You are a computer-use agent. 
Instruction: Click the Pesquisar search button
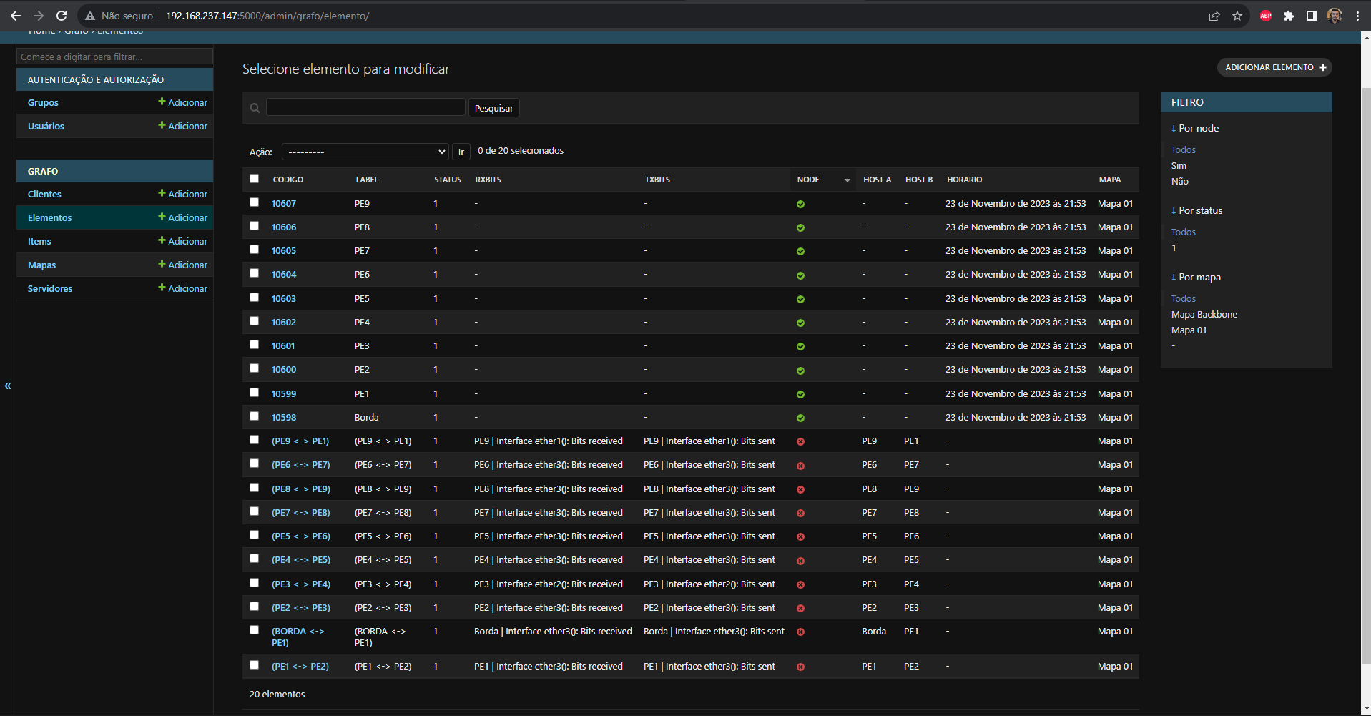pyautogui.click(x=493, y=108)
